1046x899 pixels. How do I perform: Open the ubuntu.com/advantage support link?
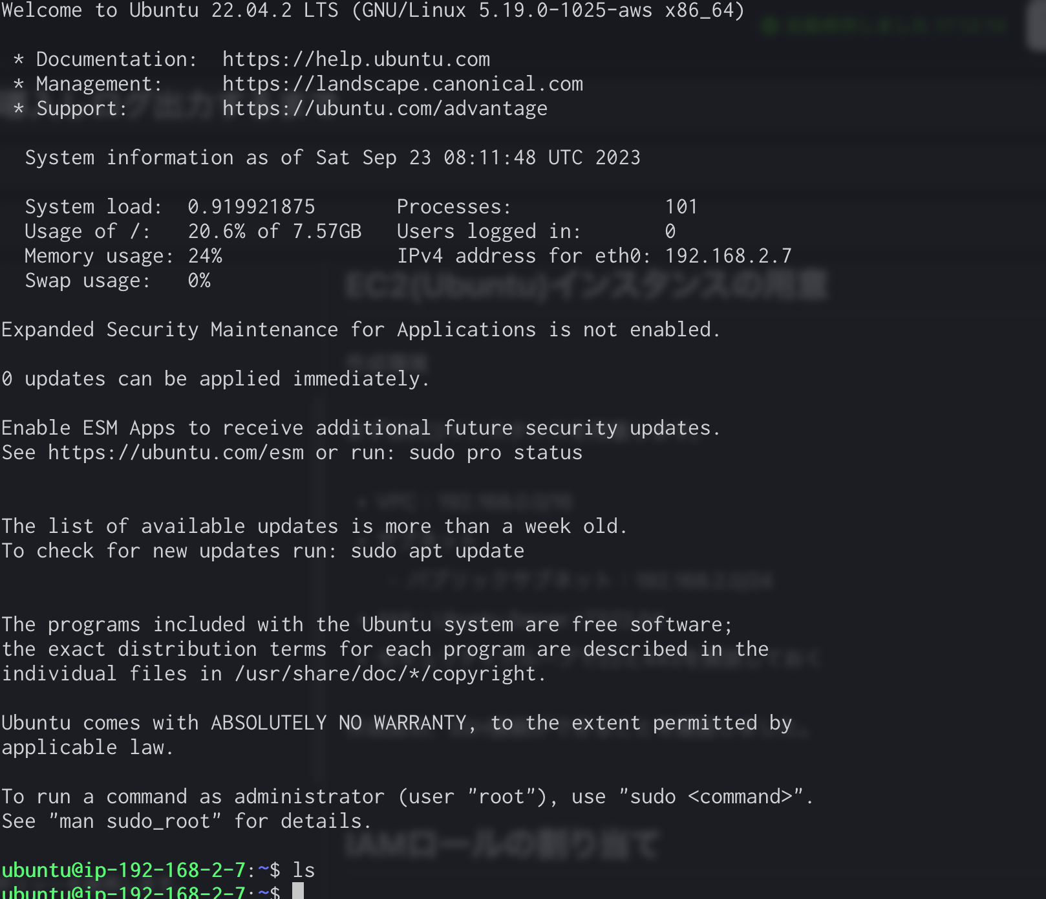pos(385,108)
